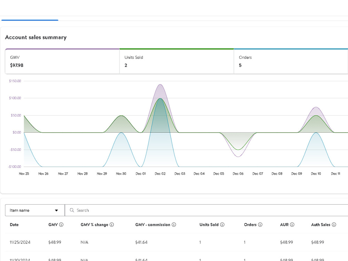Click the Account sales summary heading
The width and height of the screenshot is (348, 261).
coord(36,37)
